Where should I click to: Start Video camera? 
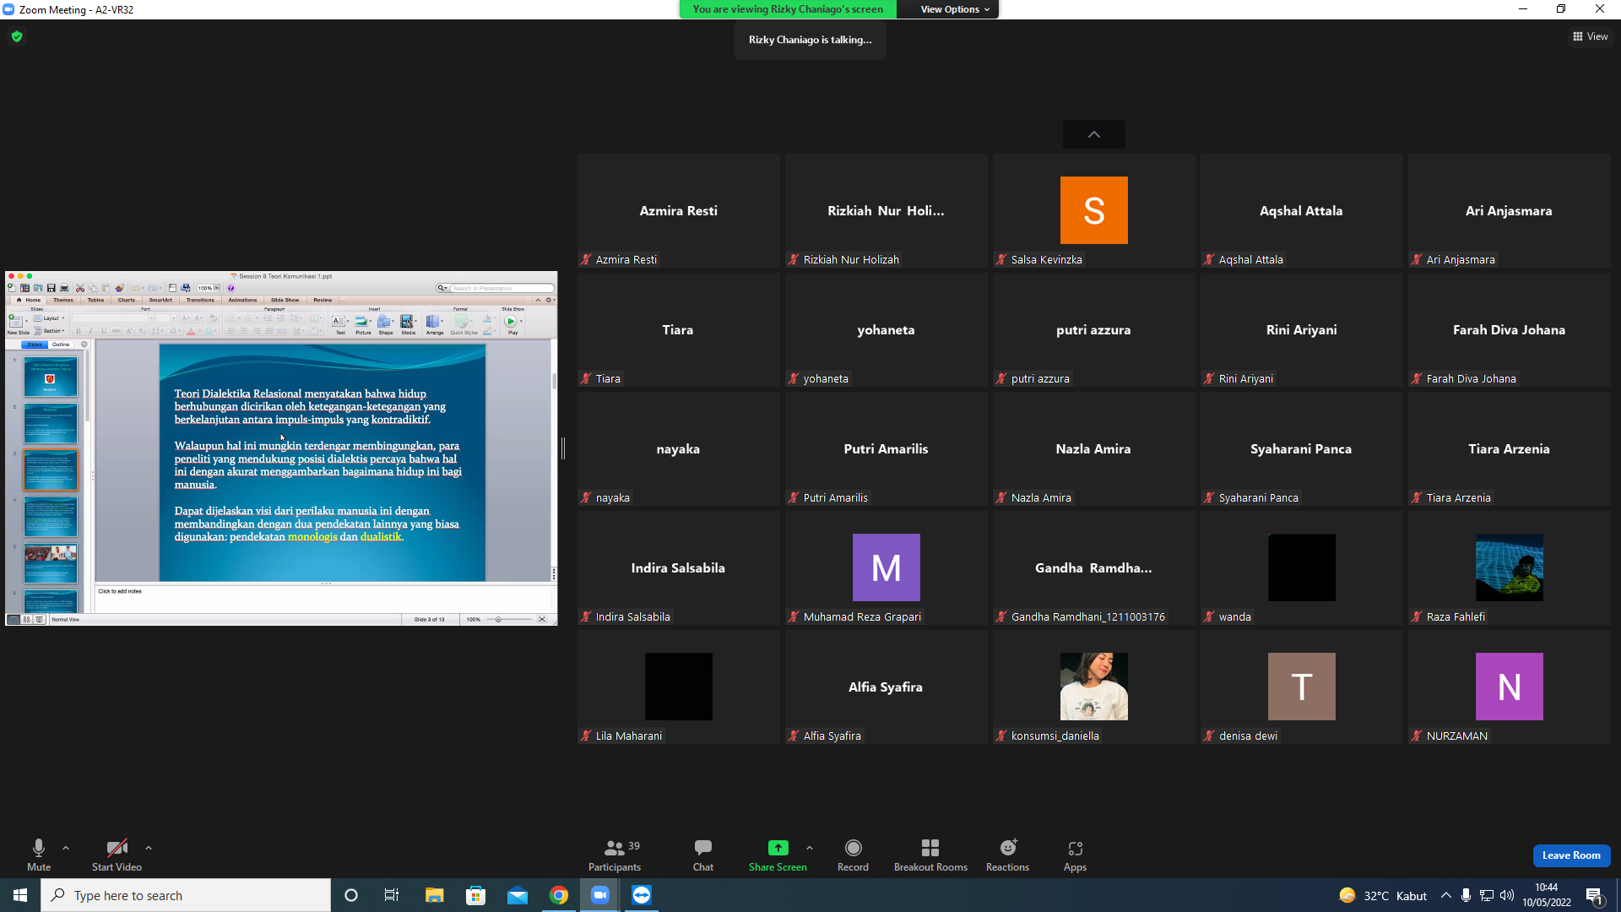tap(117, 855)
